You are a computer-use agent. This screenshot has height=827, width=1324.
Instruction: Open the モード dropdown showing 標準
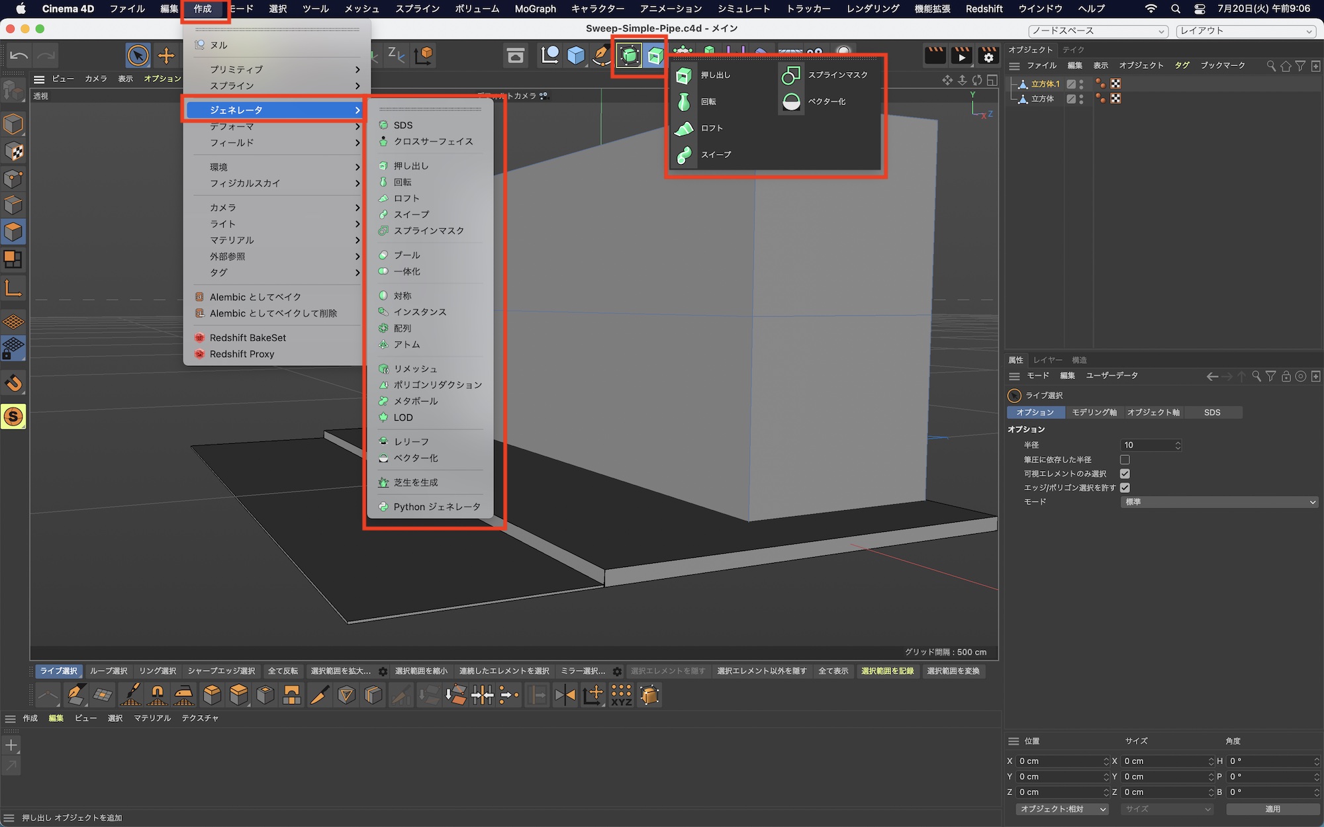pyautogui.click(x=1218, y=501)
